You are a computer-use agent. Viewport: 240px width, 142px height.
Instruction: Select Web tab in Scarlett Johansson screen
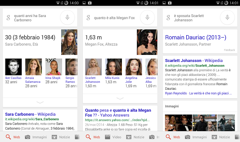173,137
